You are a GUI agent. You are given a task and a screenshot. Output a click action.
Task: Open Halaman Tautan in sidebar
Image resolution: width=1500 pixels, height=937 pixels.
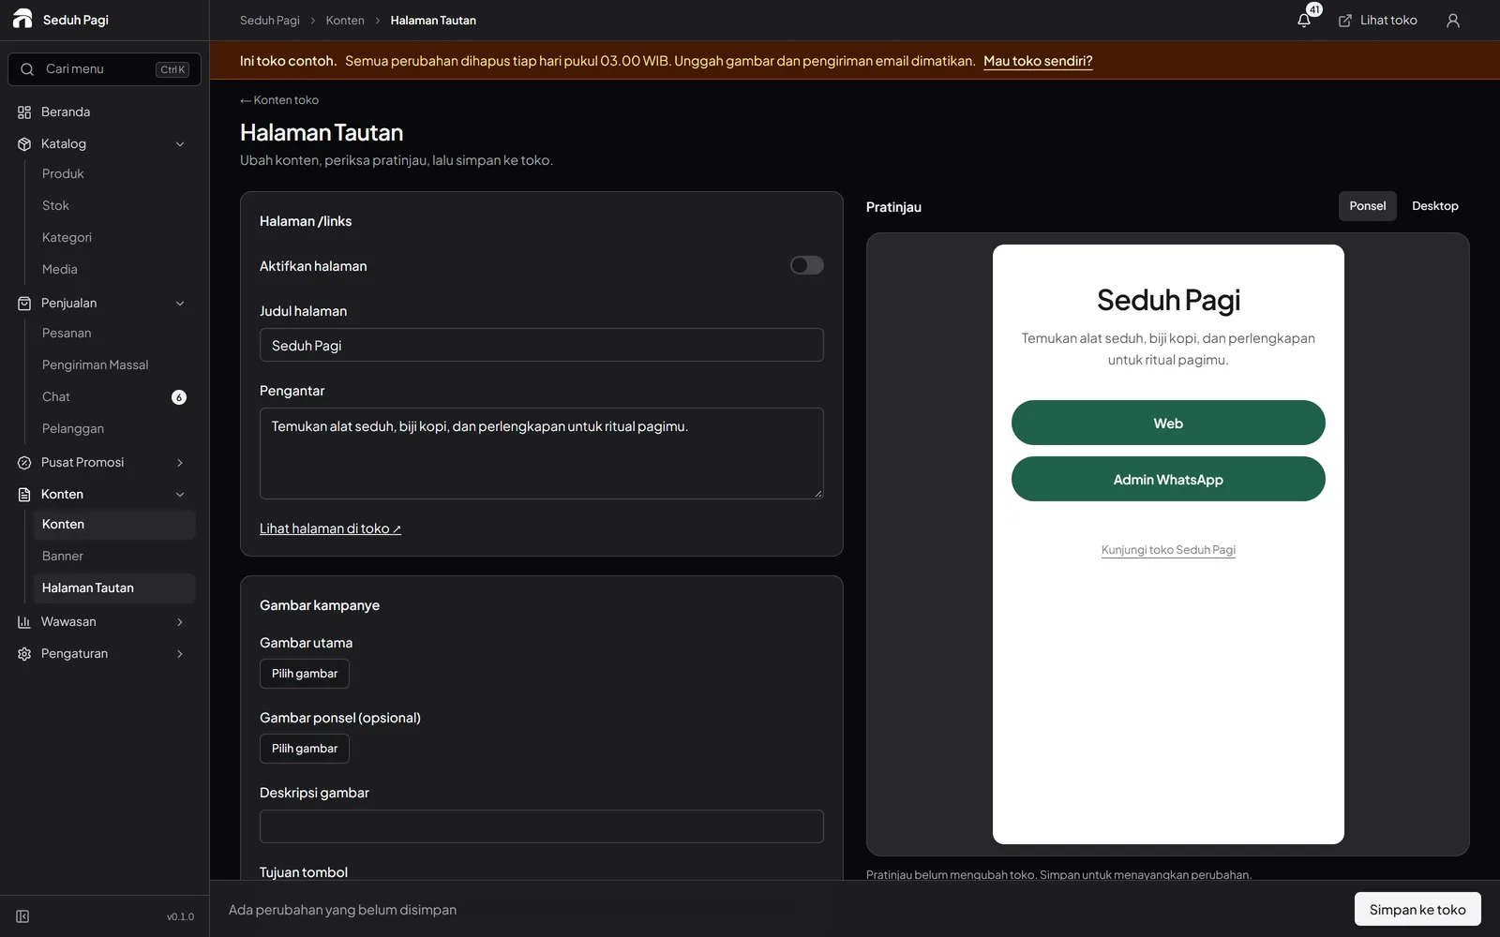pos(114,588)
